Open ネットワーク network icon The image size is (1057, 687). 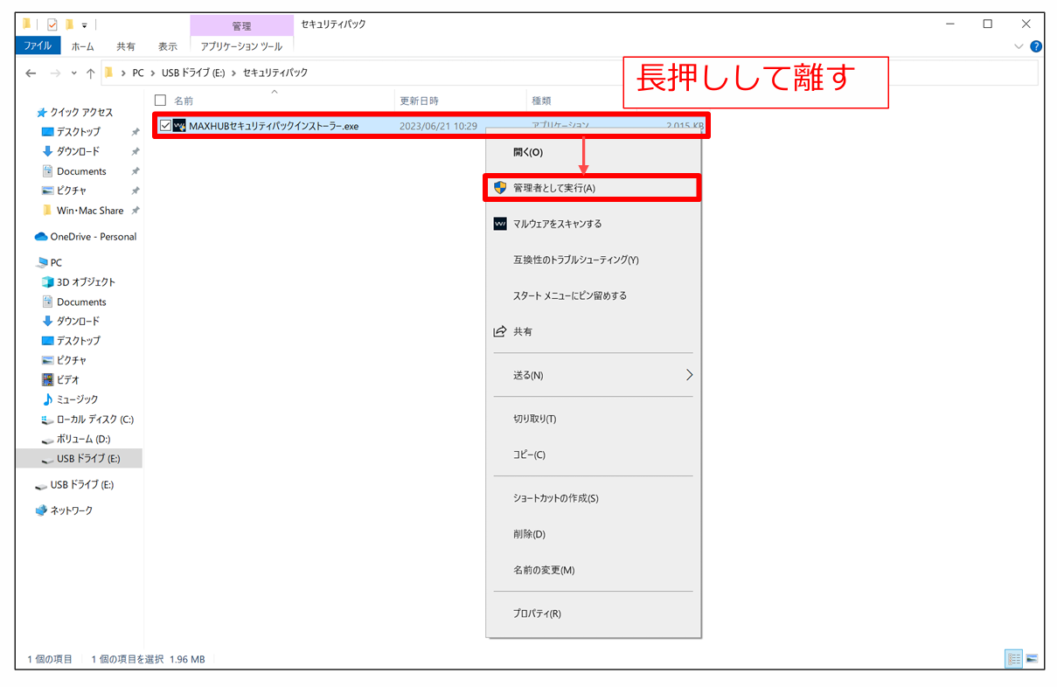[x=40, y=510]
